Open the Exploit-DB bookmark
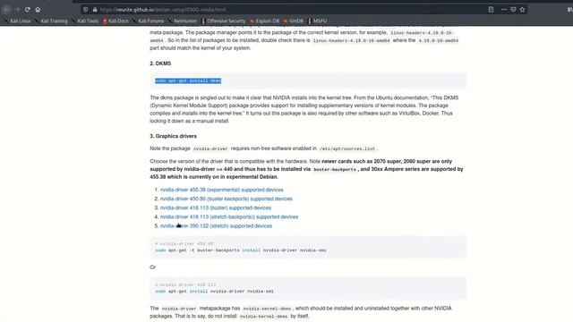The image size is (573, 322). click(265, 21)
